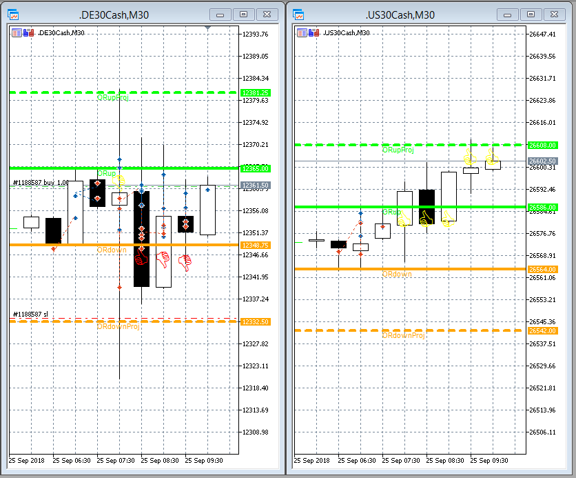Viewport: 576px width, 478px height.
Task: Click ORdownProj label in DE30Cash chart
Action: 119,326
